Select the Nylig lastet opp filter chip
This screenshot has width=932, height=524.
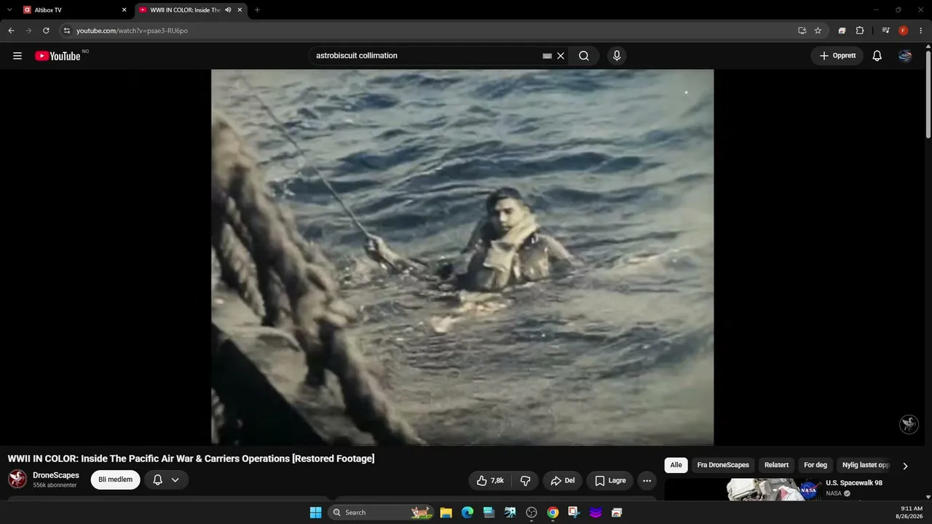click(866, 465)
